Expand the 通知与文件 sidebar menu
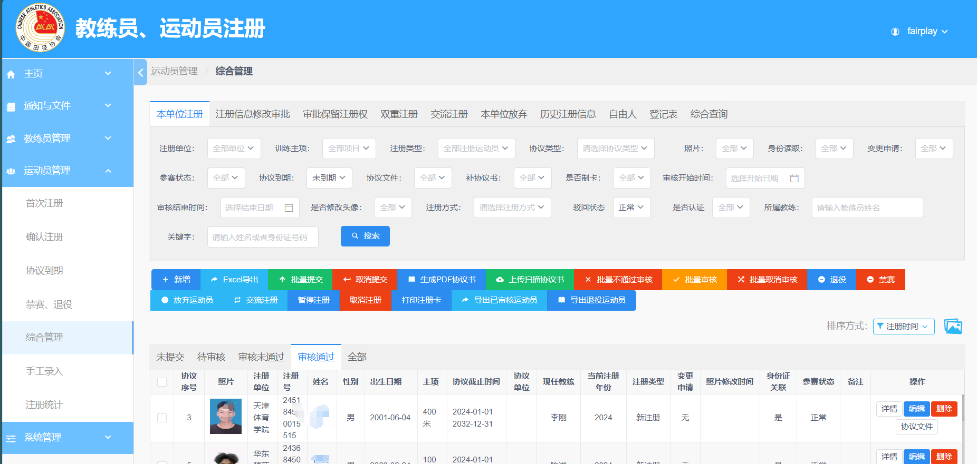Image resolution: width=977 pixels, height=464 pixels. (68, 106)
